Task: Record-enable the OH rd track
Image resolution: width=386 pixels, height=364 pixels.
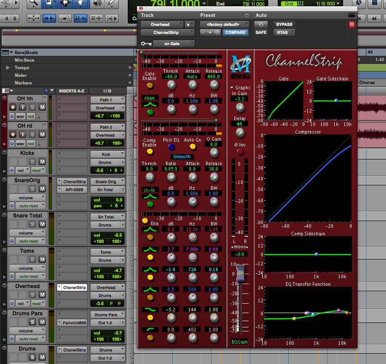Action: point(13,134)
